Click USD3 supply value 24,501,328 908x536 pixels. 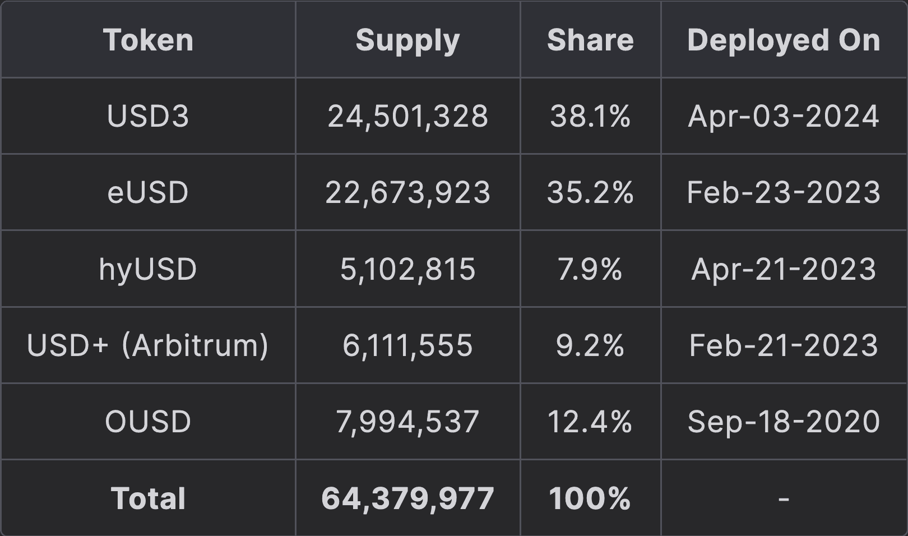[407, 117]
